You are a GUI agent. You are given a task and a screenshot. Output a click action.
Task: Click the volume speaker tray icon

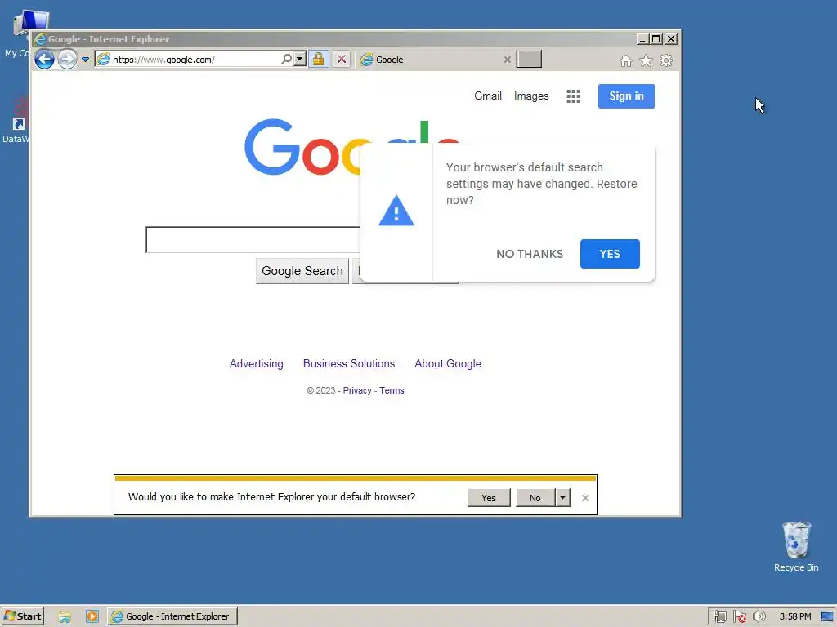[x=759, y=617]
